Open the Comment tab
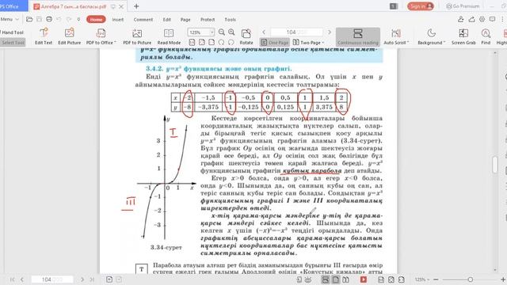This screenshot has height=285, width=507. coord(143,19)
